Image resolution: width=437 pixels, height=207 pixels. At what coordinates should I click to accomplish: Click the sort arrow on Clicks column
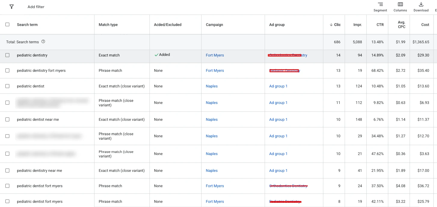pyautogui.click(x=331, y=25)
